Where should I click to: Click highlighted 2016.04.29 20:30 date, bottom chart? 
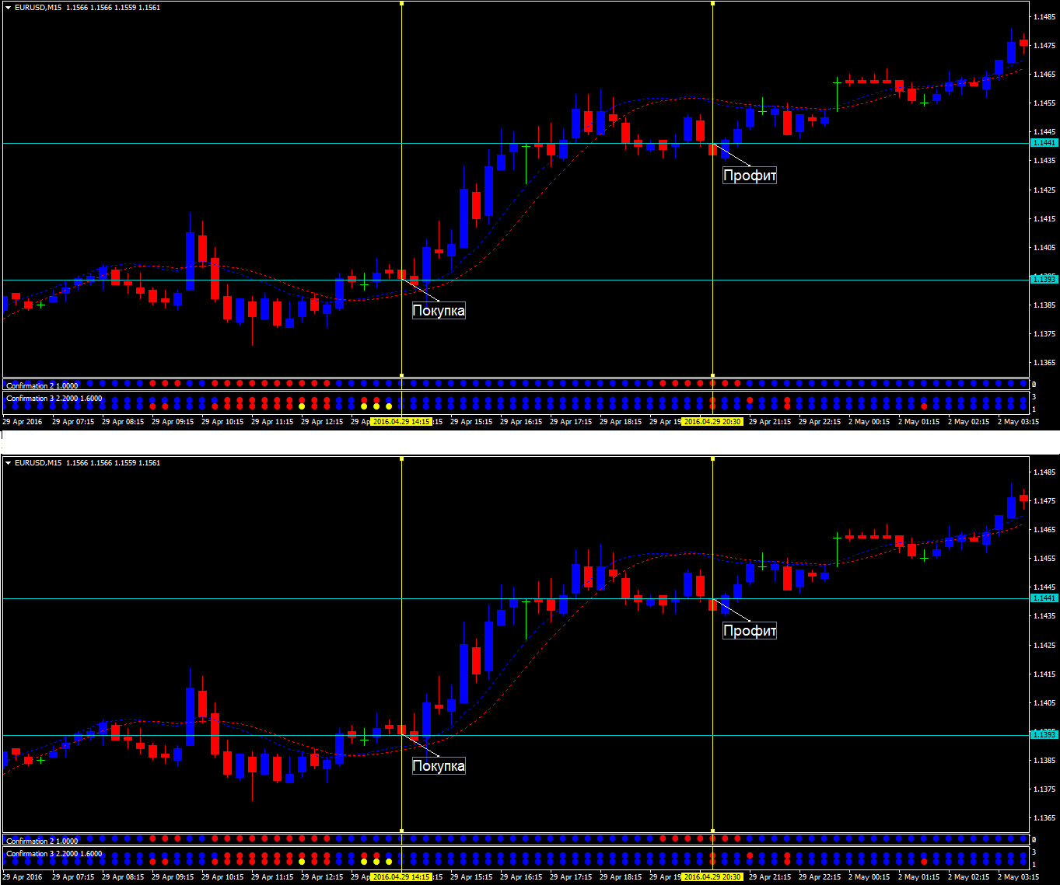coord(712,877)
